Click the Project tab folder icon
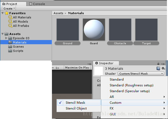 coord(4,4)
